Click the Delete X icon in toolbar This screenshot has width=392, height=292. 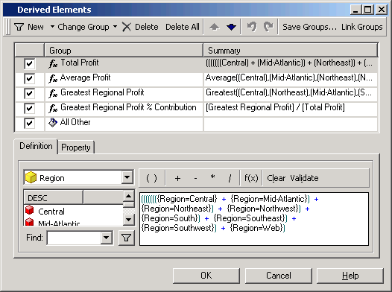click(127, 27)
